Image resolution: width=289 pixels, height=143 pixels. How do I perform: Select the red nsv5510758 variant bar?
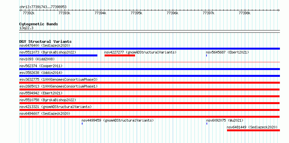(149, 103)
